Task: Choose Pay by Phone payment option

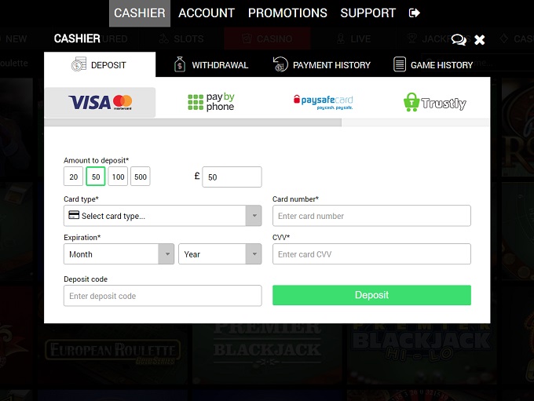Action: tap(211, 102)
